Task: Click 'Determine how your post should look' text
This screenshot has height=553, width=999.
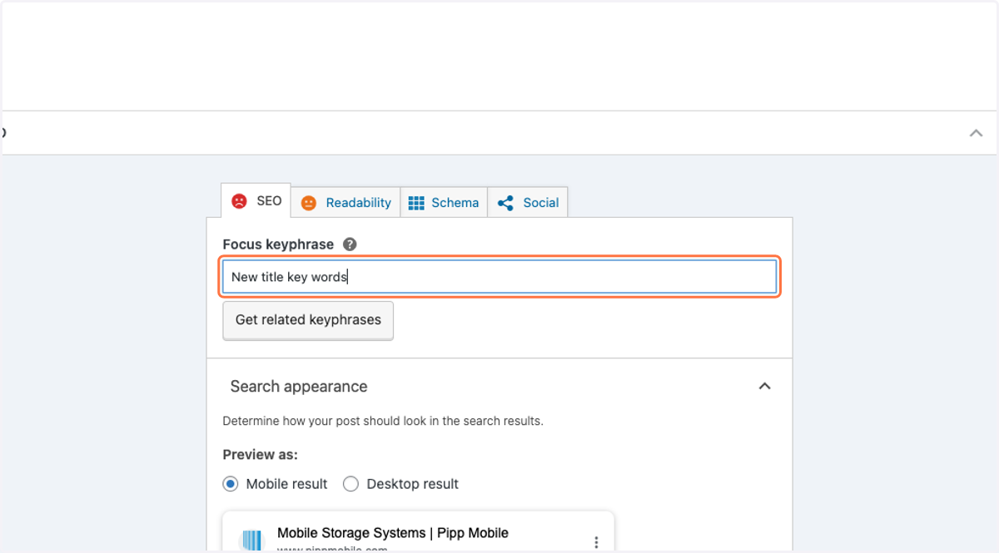Action: click(383, 421)
